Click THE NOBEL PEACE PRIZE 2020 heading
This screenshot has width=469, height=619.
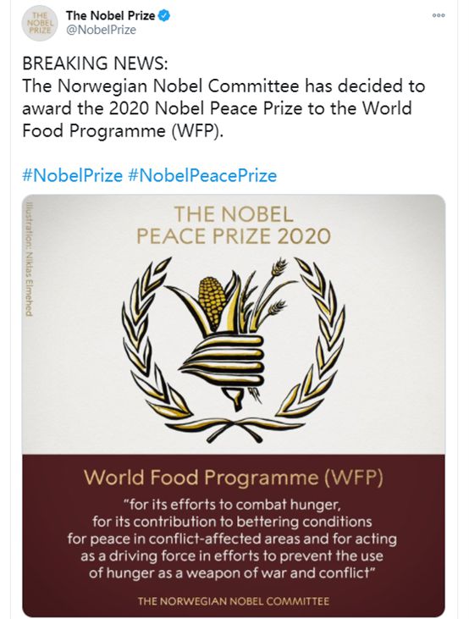[234, 225]
